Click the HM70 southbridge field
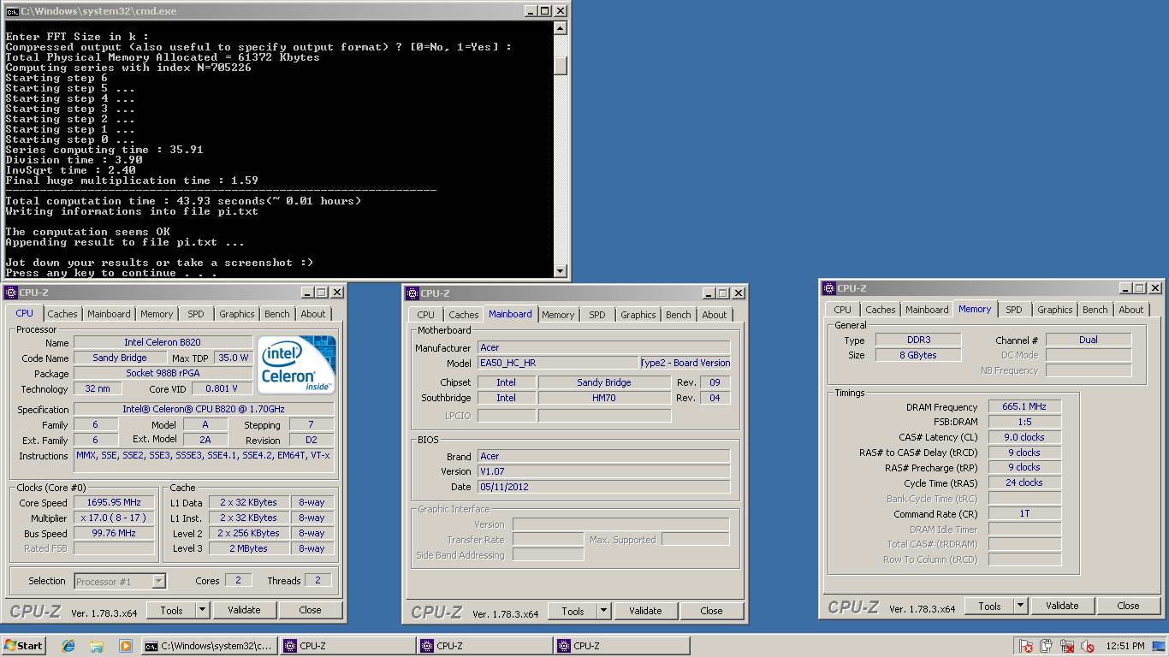The image size is (1169, 657). [x=604, y=399]
